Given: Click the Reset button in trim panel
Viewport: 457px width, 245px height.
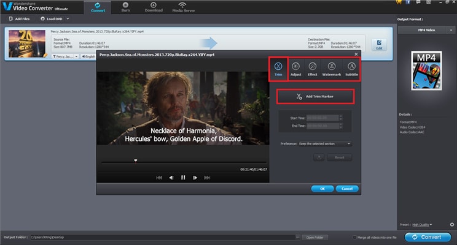Looking at the screenshot, I should pos(339,157).
